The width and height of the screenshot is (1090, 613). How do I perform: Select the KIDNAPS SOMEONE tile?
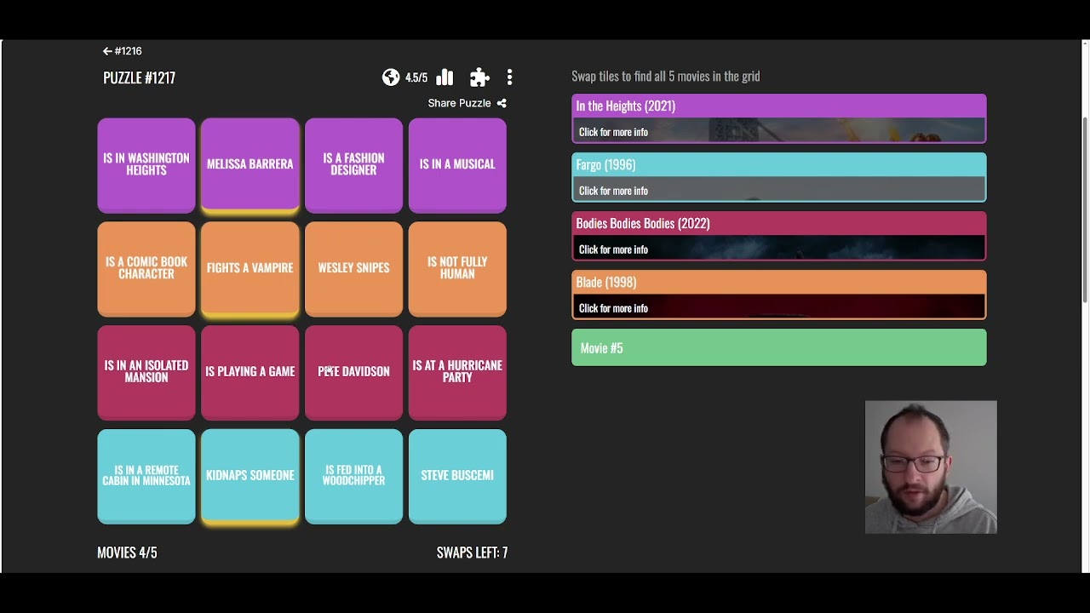point(250,477)
